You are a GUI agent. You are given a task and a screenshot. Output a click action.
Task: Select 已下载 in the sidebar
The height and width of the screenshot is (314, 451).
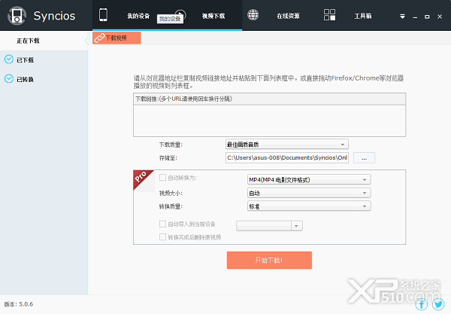point(44,60)
